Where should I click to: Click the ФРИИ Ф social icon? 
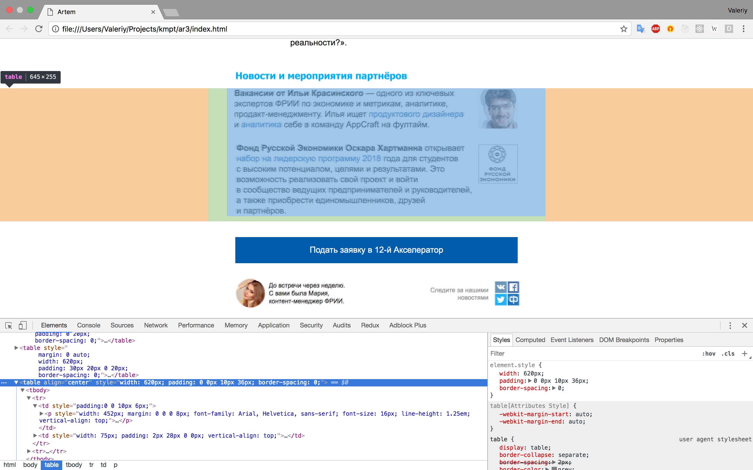coord(514,300)
